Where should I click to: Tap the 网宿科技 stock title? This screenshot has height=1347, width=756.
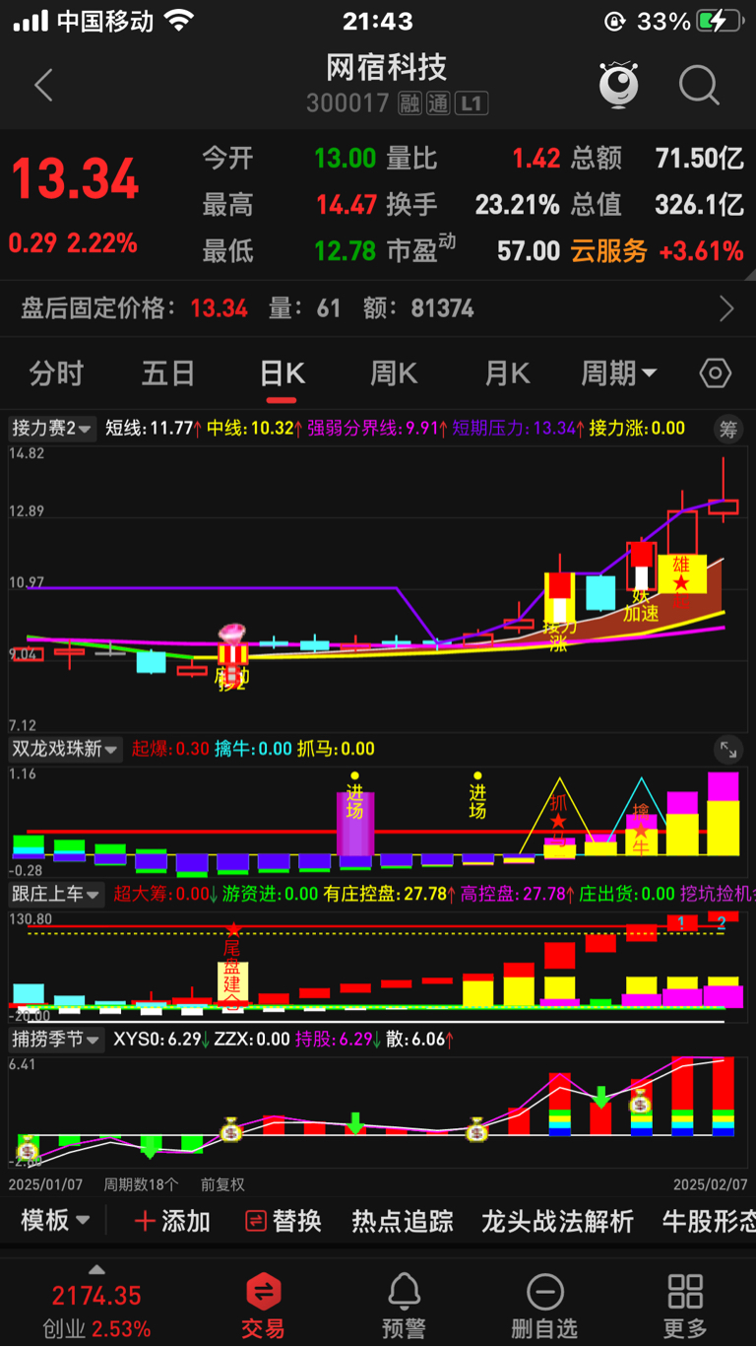tap(387, 67)
